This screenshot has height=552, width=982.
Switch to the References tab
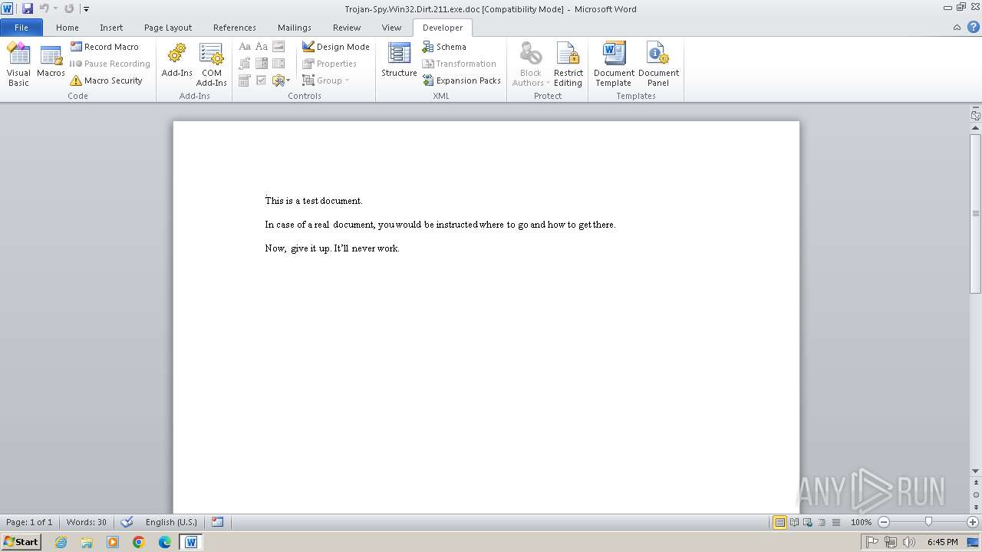pos(235,28)
